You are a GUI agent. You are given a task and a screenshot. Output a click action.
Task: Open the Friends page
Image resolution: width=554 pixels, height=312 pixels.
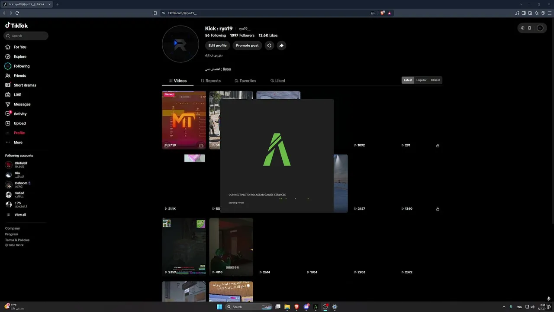[x=16, y=76]
